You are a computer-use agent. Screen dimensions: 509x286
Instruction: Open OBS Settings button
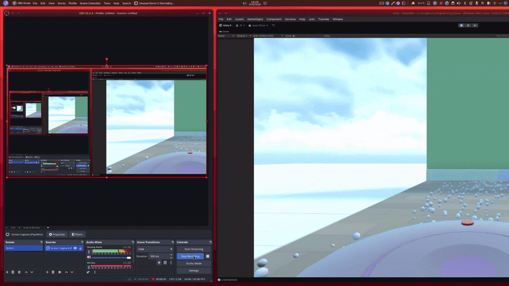pos(193,270)
